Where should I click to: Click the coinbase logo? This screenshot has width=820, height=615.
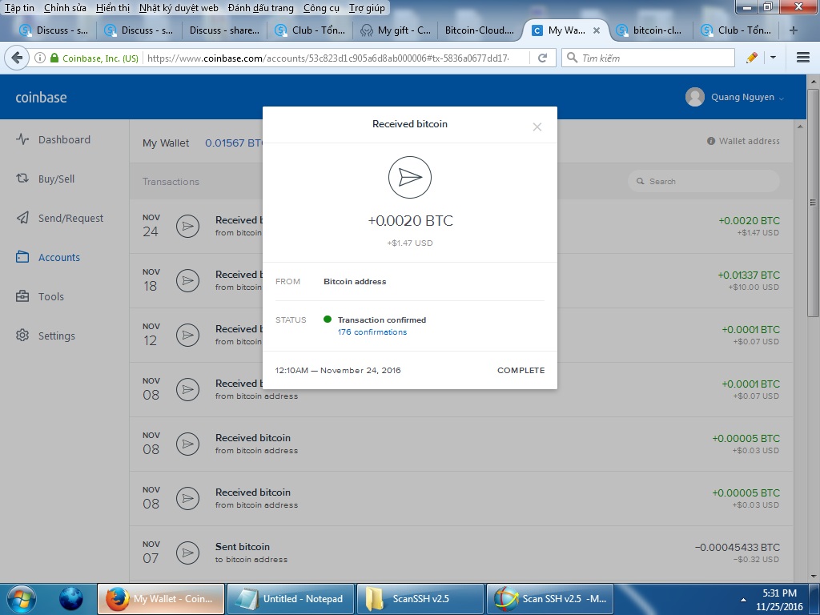pyautogui.click(x=41, y=97)
